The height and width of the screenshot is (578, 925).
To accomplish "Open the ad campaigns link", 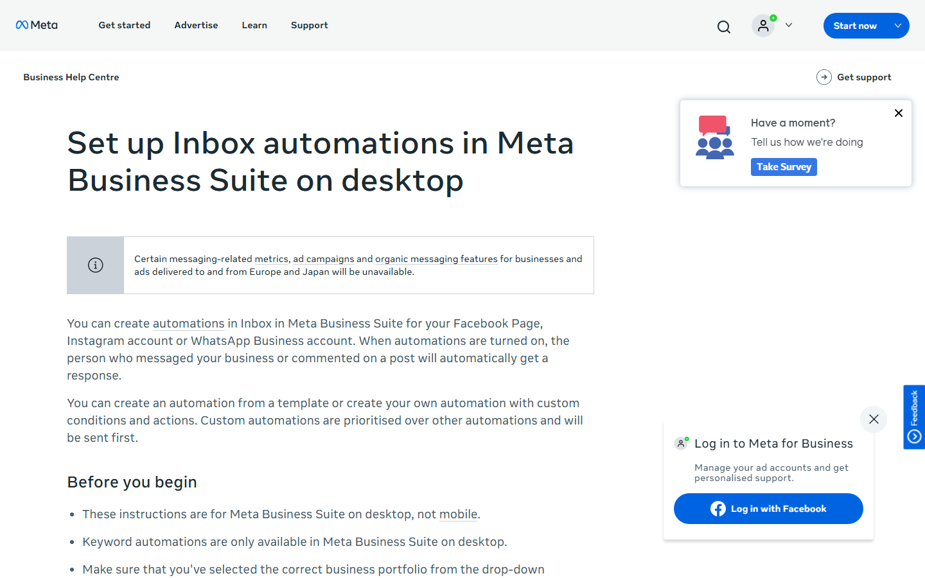I will click(324, 259).
